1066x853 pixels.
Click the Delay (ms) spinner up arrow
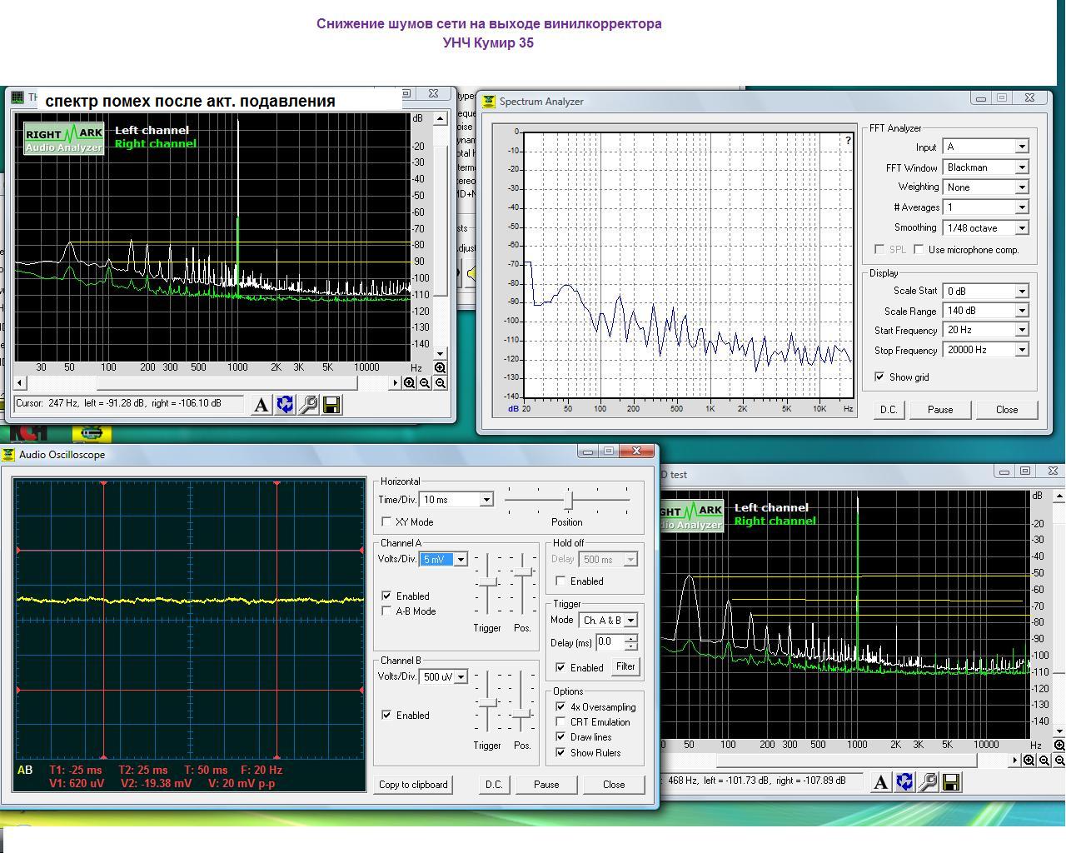[x=631, y=639]
